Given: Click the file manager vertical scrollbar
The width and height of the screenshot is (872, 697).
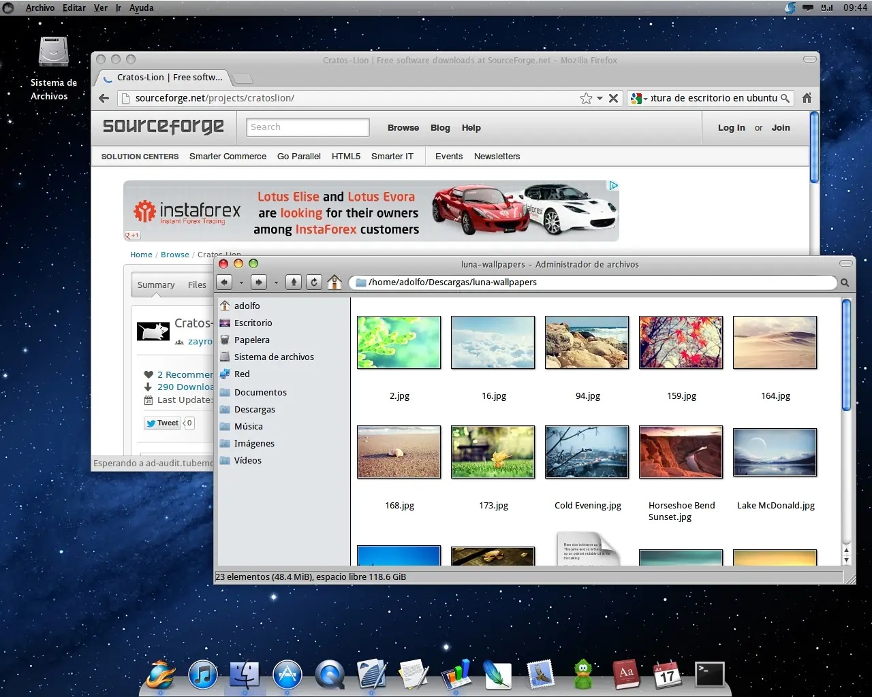Looking at the screenshot, I should click(x=846, y=355).
